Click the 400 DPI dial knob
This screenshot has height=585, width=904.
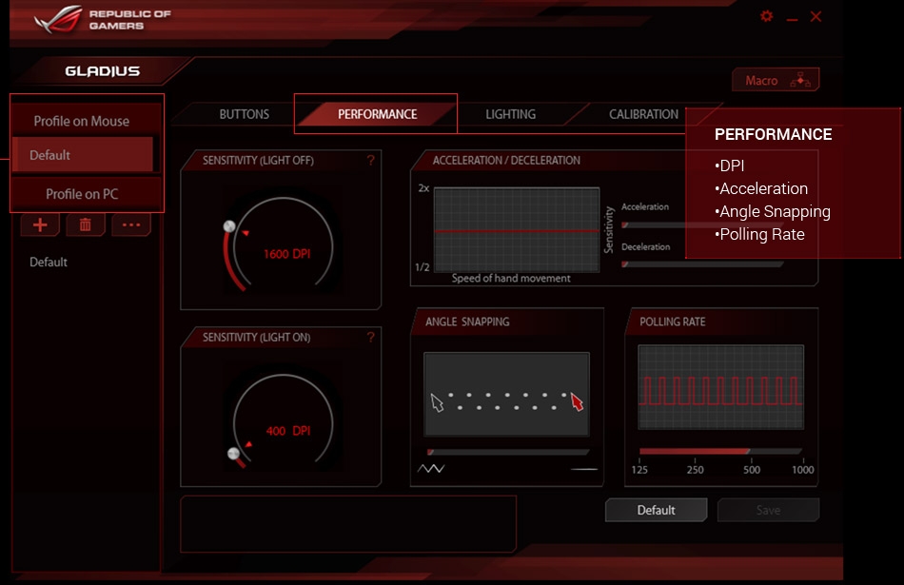233,454
